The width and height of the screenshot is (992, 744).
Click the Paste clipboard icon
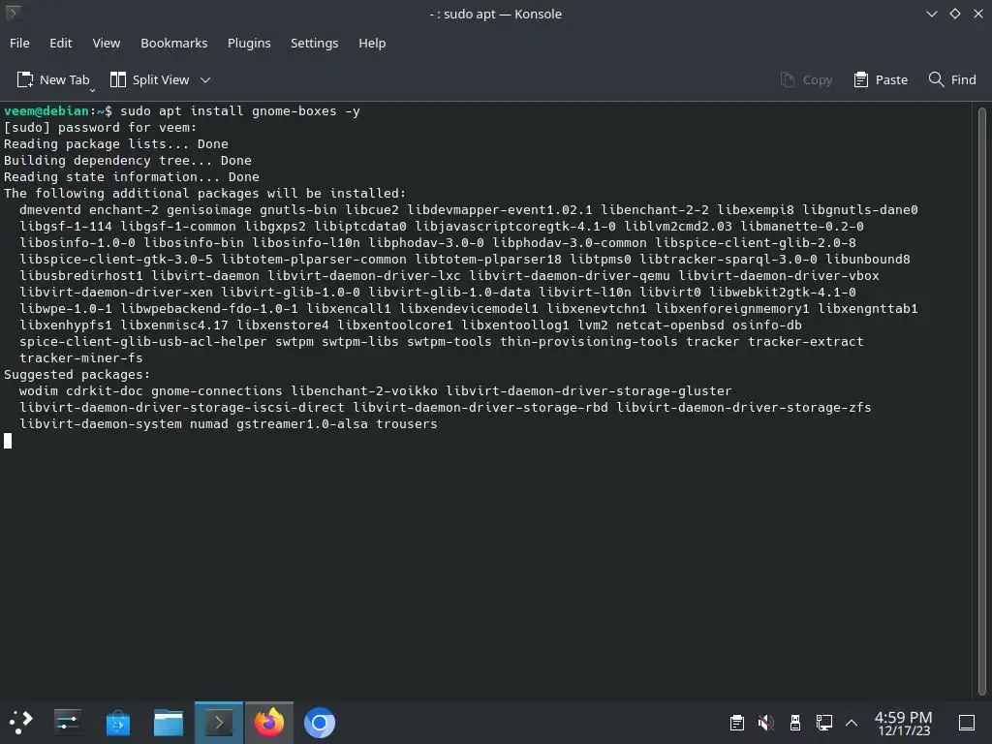pos(860,79)
